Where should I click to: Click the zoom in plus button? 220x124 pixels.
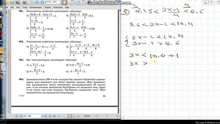[118, 116]
